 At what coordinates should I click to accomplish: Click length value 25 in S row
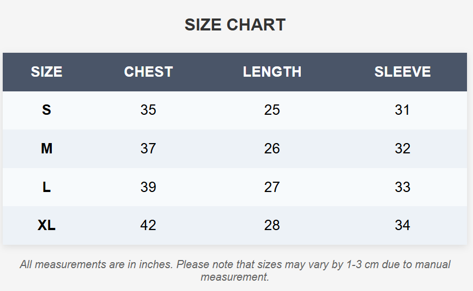(x=272, y=110)
